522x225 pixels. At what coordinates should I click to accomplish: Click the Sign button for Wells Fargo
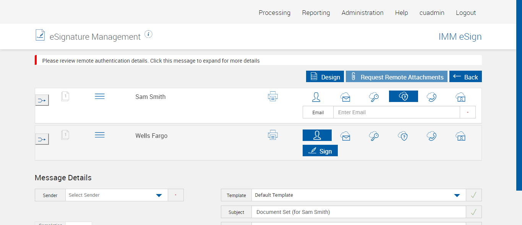tap(320, 151)
